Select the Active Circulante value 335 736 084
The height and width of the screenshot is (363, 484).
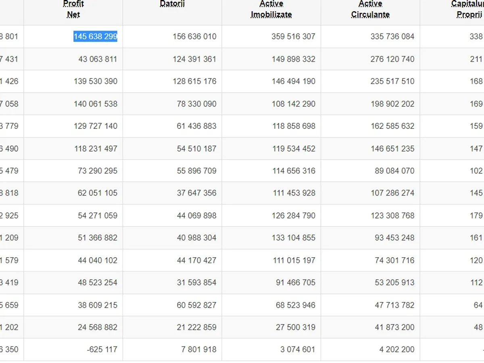click(392, 37)
